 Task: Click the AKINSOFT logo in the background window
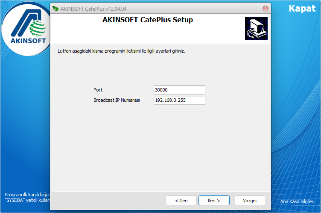[26, 29]
